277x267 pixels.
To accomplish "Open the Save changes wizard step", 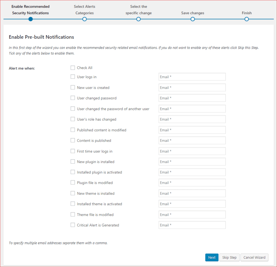I will click(x=193, y=19).
